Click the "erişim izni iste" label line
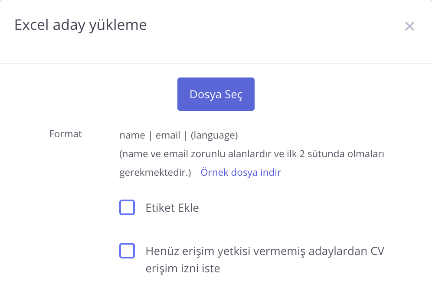 tap(183, 268)
